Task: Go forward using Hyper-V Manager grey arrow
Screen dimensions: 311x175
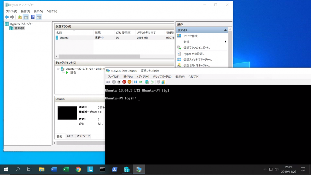Action: [x=12, y=17]
